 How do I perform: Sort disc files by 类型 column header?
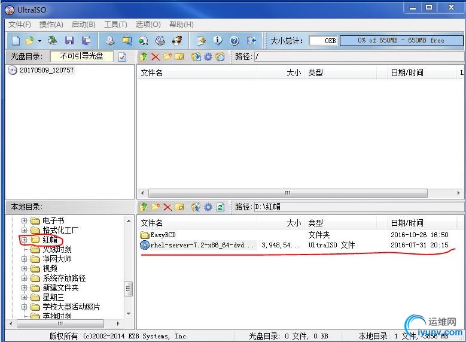click(x=340, y=72)
